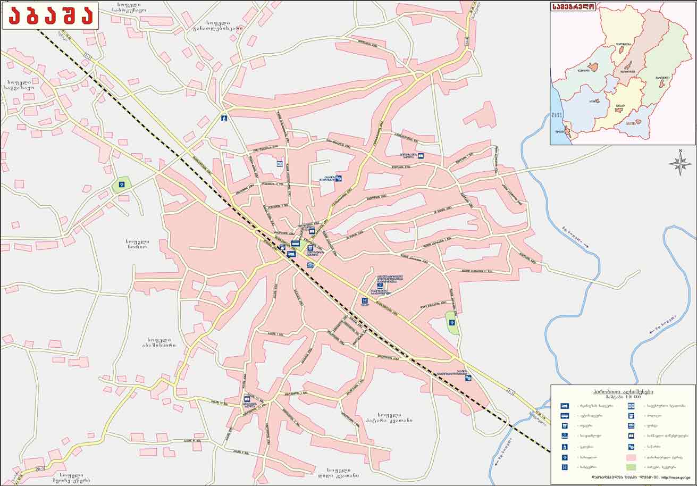Image resolution: width=697 pixels, height=486 pixels.
Task: Click the სამეგრელო inset map title
Action: pyautogui.click(x=572, y=7)
